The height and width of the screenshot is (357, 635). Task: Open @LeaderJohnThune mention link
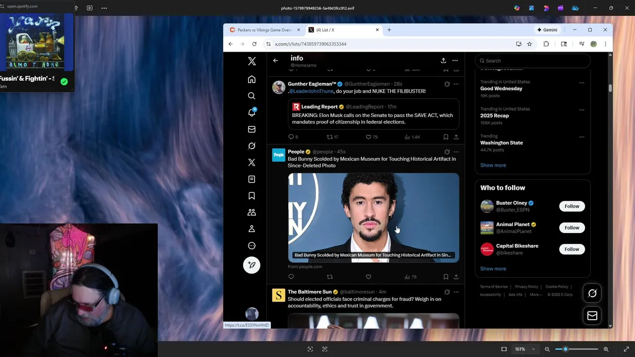coord(312,91)
